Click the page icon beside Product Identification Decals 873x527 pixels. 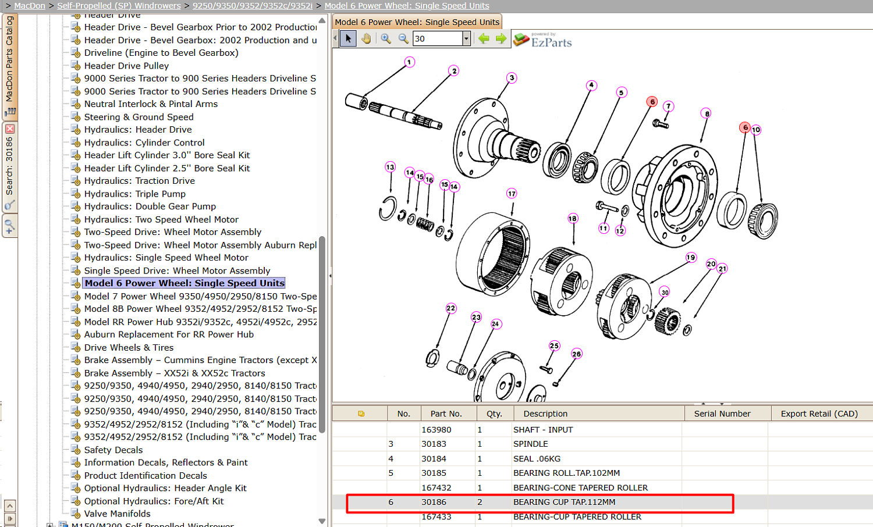pyautogui.click(x=76, y=475)
